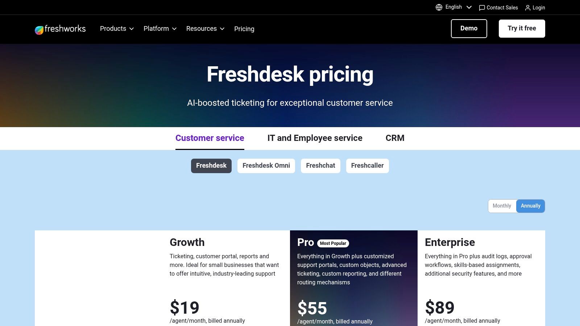Image resolution: width=580 pixels, height=326 pixels.
Task: Open the English language selector
Action: pyautogui.click(x=453, y=7)
